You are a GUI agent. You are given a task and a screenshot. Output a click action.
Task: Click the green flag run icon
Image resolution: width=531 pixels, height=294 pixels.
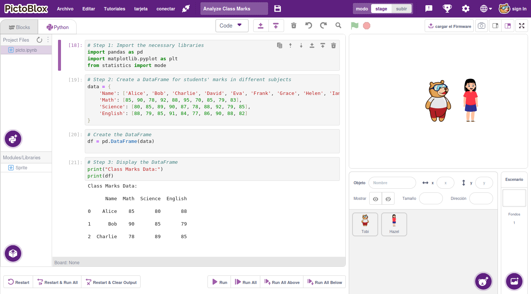tap(354, 26)
